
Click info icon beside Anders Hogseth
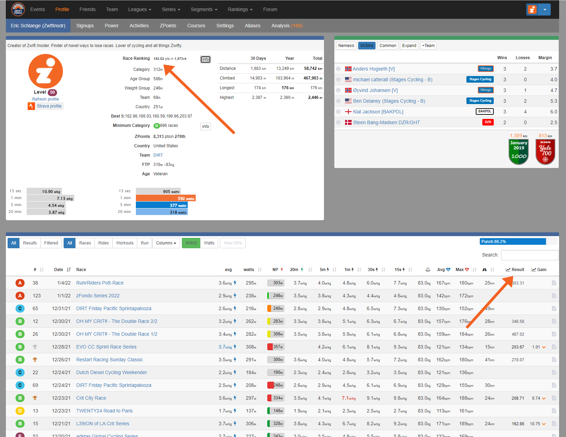coord(338,69)
